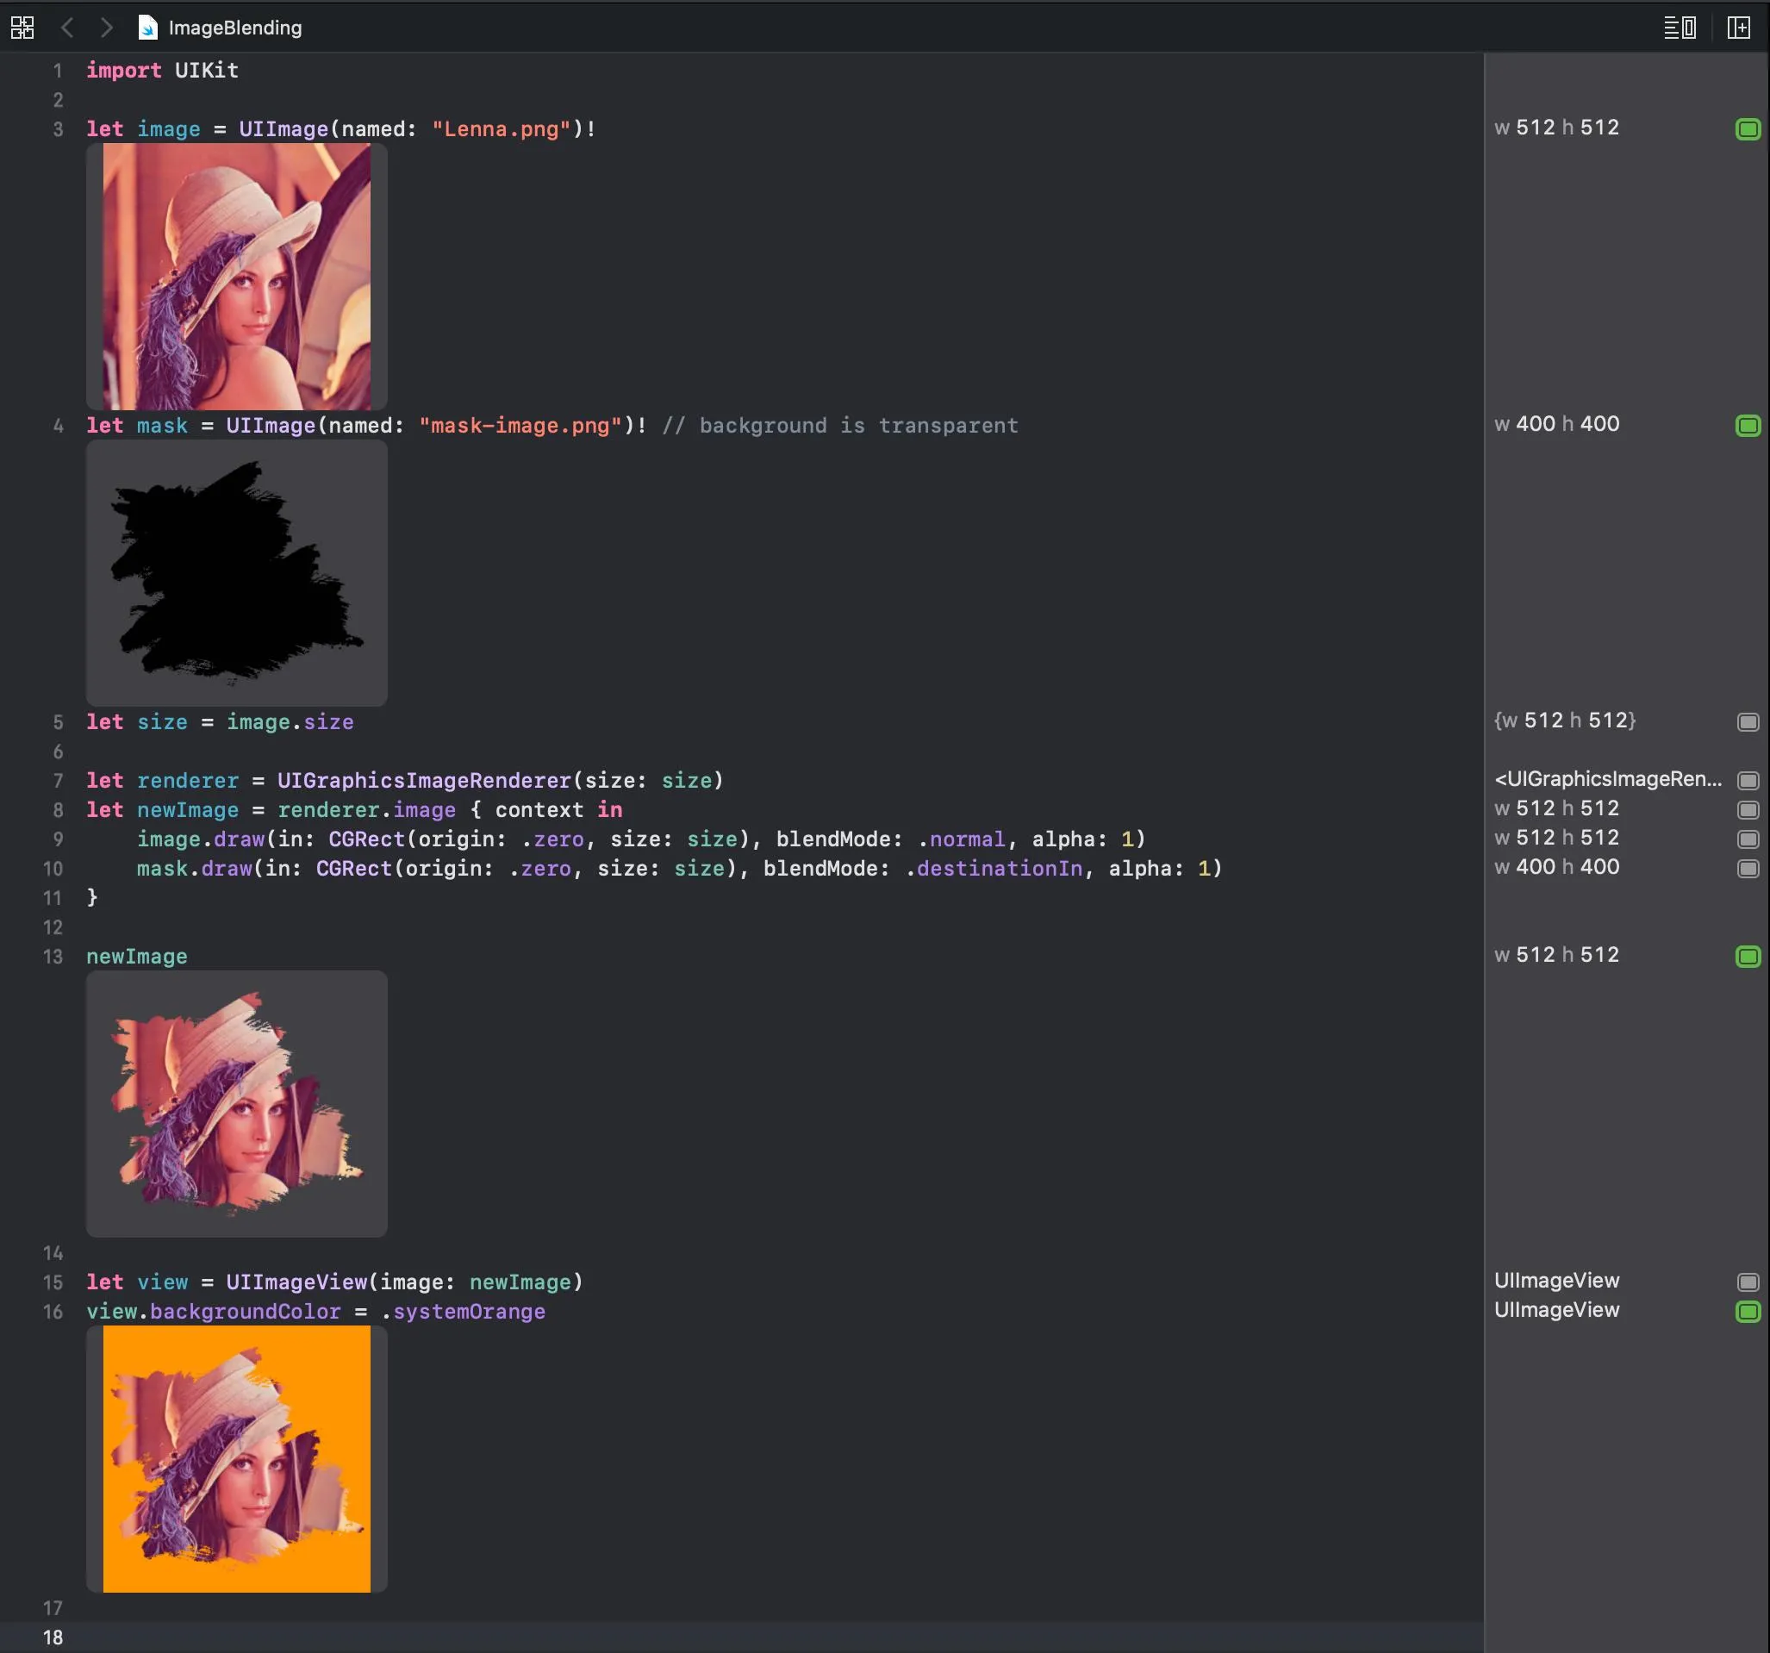Image resolution: width=1770 pixels, height=1653 pixels.
Task: Toggle inline result for newImage on line 13
Action: coord(1748,957)
